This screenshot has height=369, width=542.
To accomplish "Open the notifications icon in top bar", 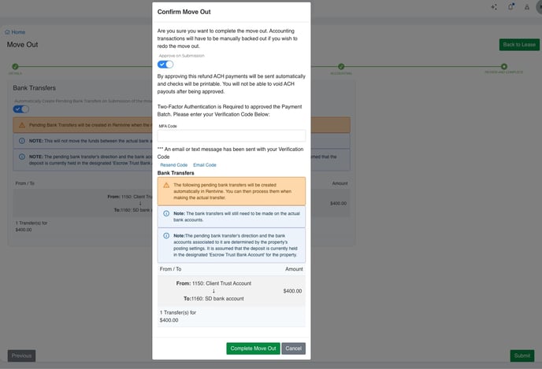I will (510, 7).
